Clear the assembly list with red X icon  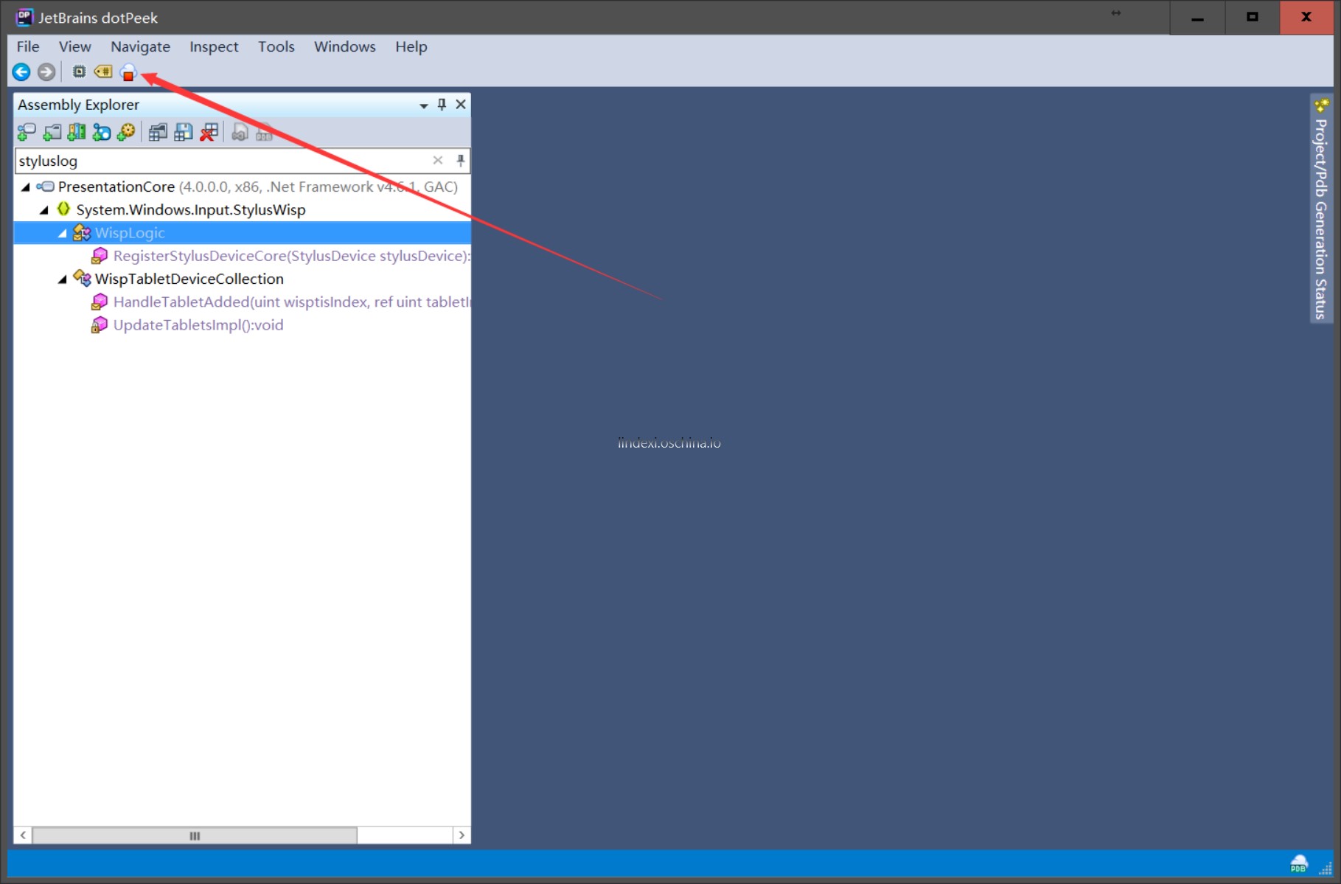click(209, 133)
